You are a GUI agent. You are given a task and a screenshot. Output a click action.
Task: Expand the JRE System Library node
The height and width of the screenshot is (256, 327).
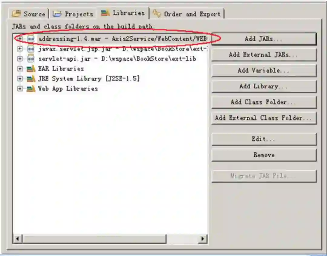(x=20, y=78)
